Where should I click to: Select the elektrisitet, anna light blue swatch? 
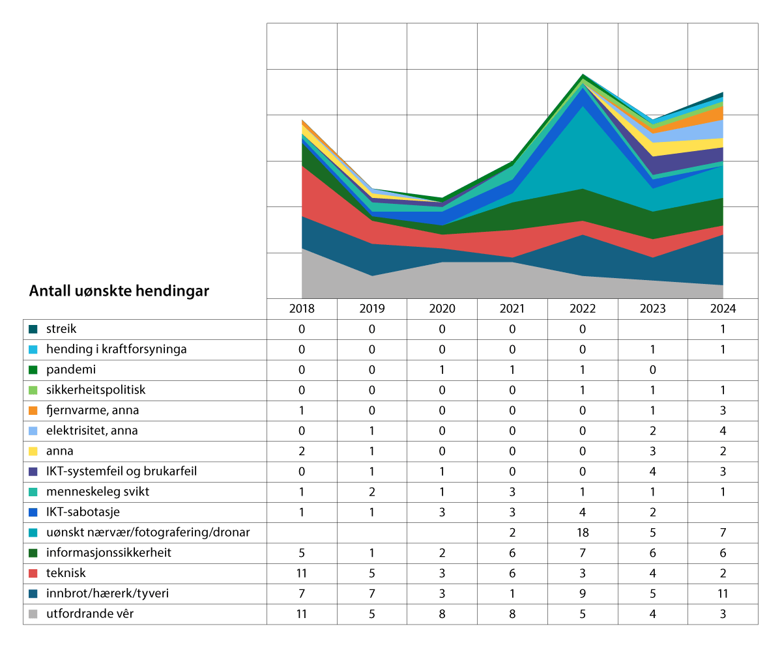[x=33, y=430]
